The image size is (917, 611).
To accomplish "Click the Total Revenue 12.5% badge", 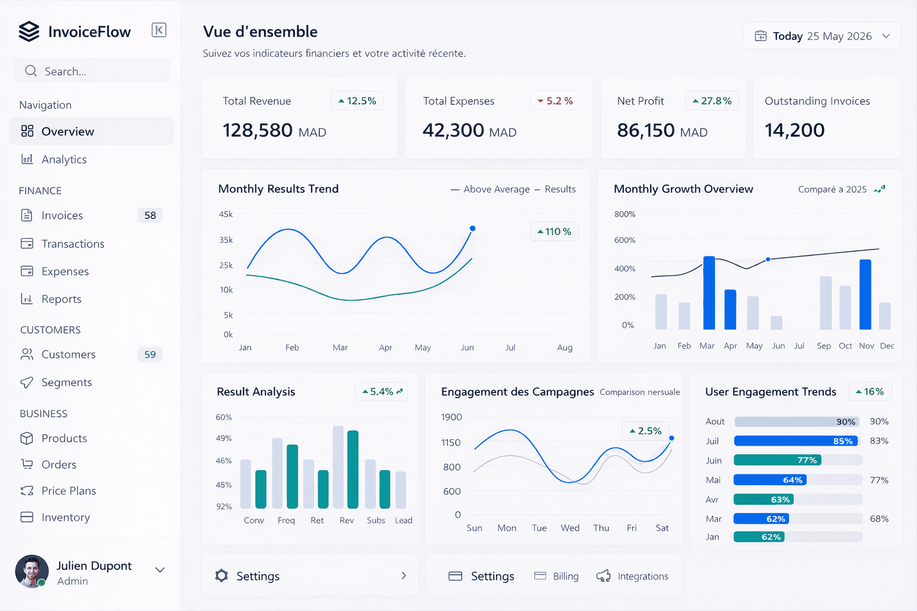I will pos(357,101).
